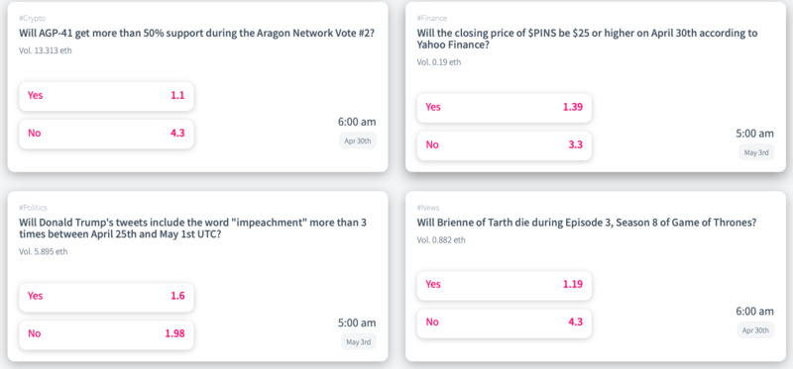
Task: Click the Apr 30th date badge on Crypto card
Action: pyautogui.click(x=358, y=140)
